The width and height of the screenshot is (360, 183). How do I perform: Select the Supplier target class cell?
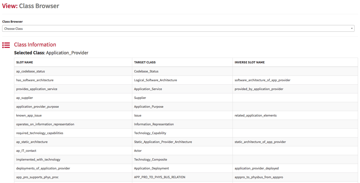[182, 98]
